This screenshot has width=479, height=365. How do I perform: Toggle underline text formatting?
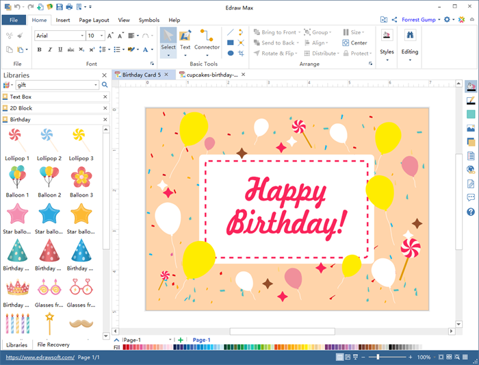tap(60, 49)
